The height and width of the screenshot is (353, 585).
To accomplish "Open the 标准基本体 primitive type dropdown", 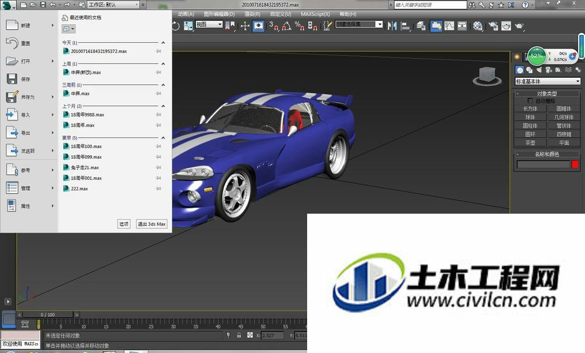I will 548,81.
